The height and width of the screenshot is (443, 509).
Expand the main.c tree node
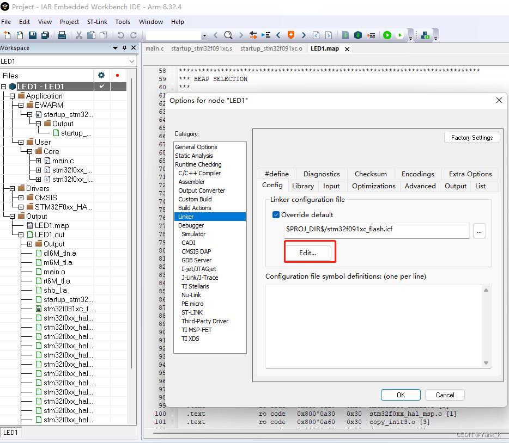coord(38,161)
